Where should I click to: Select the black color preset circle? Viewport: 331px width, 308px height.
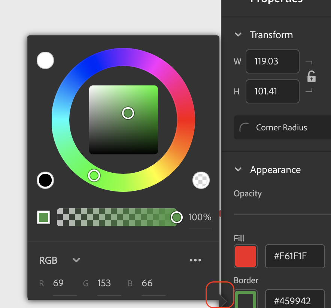(45, 180)
